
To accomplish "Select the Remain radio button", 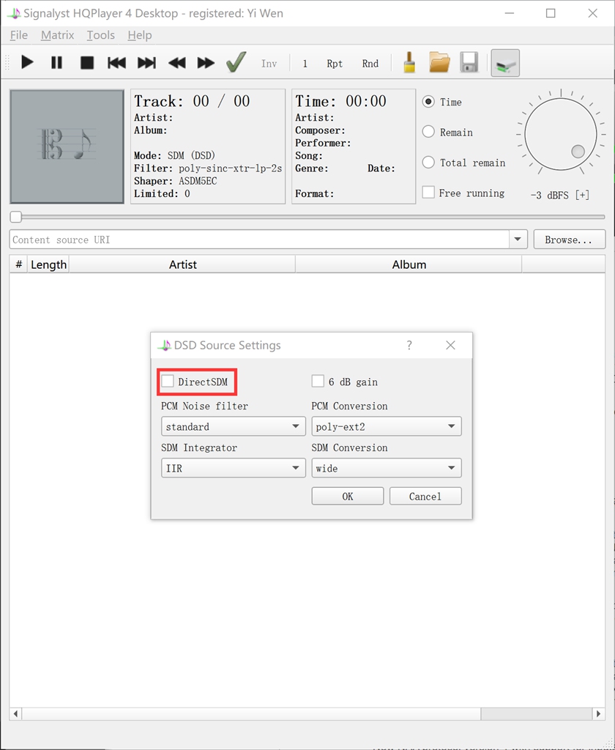I will tap(428, 132).
